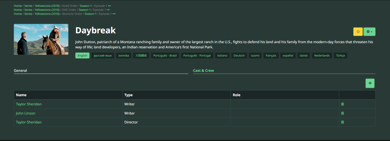This screenshot has height=141, width=390.
Task: Click the yellow star favorite button
Action: click(358, 32)
